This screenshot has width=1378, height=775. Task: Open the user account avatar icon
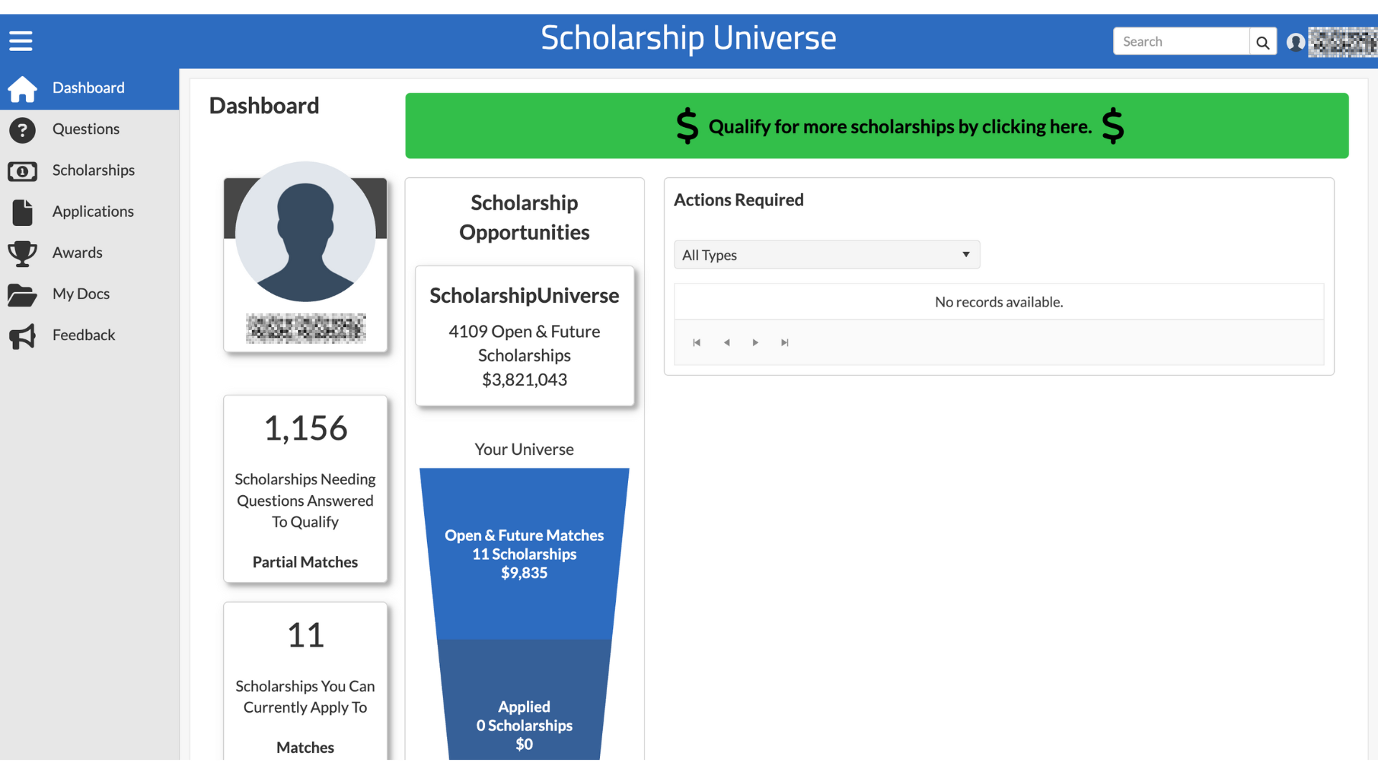click(x=1295, y=42)
